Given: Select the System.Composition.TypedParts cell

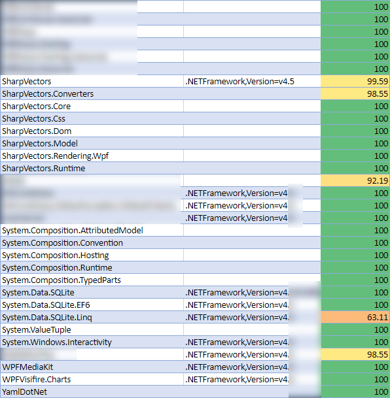Looking at the screenshot, I should tap(92, 280).
